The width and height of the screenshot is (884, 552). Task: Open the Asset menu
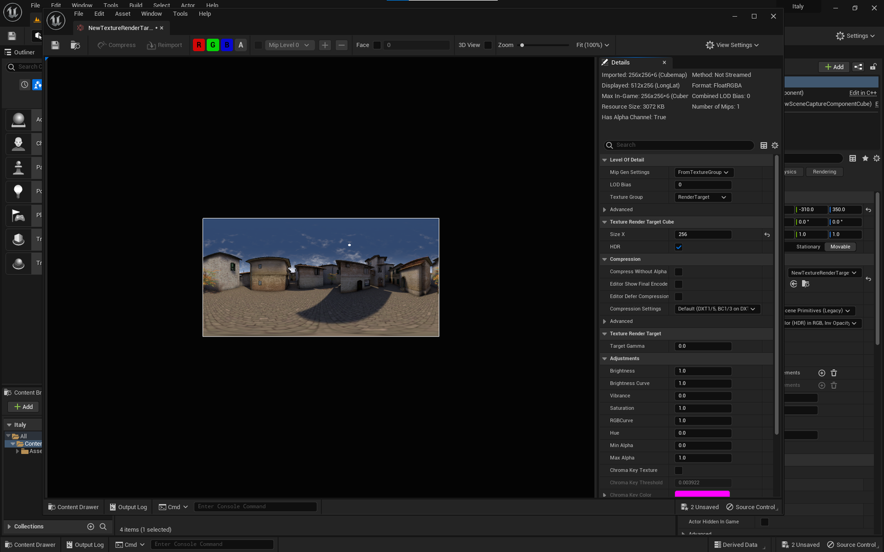122,14
